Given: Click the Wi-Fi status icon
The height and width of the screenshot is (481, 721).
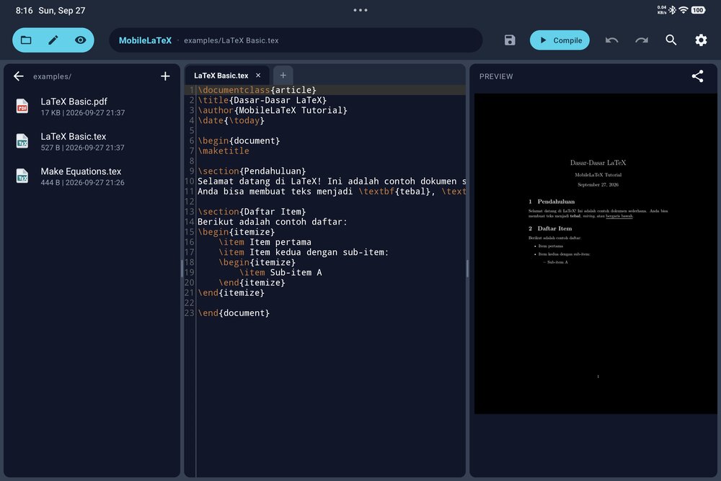Looking at the screenshot, I should pyautogui.click(x=684, y=10).
